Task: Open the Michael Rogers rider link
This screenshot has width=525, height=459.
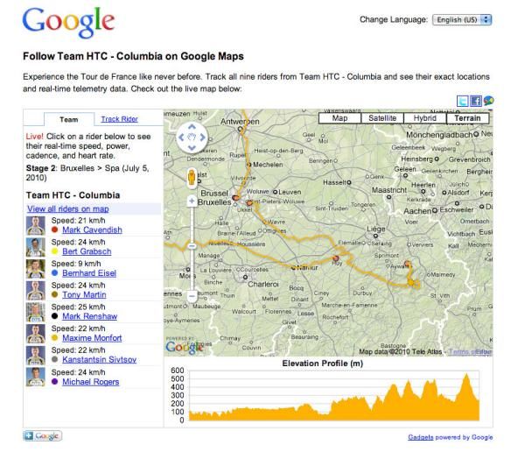Action: pyautogui.click(x=91, y=382)
